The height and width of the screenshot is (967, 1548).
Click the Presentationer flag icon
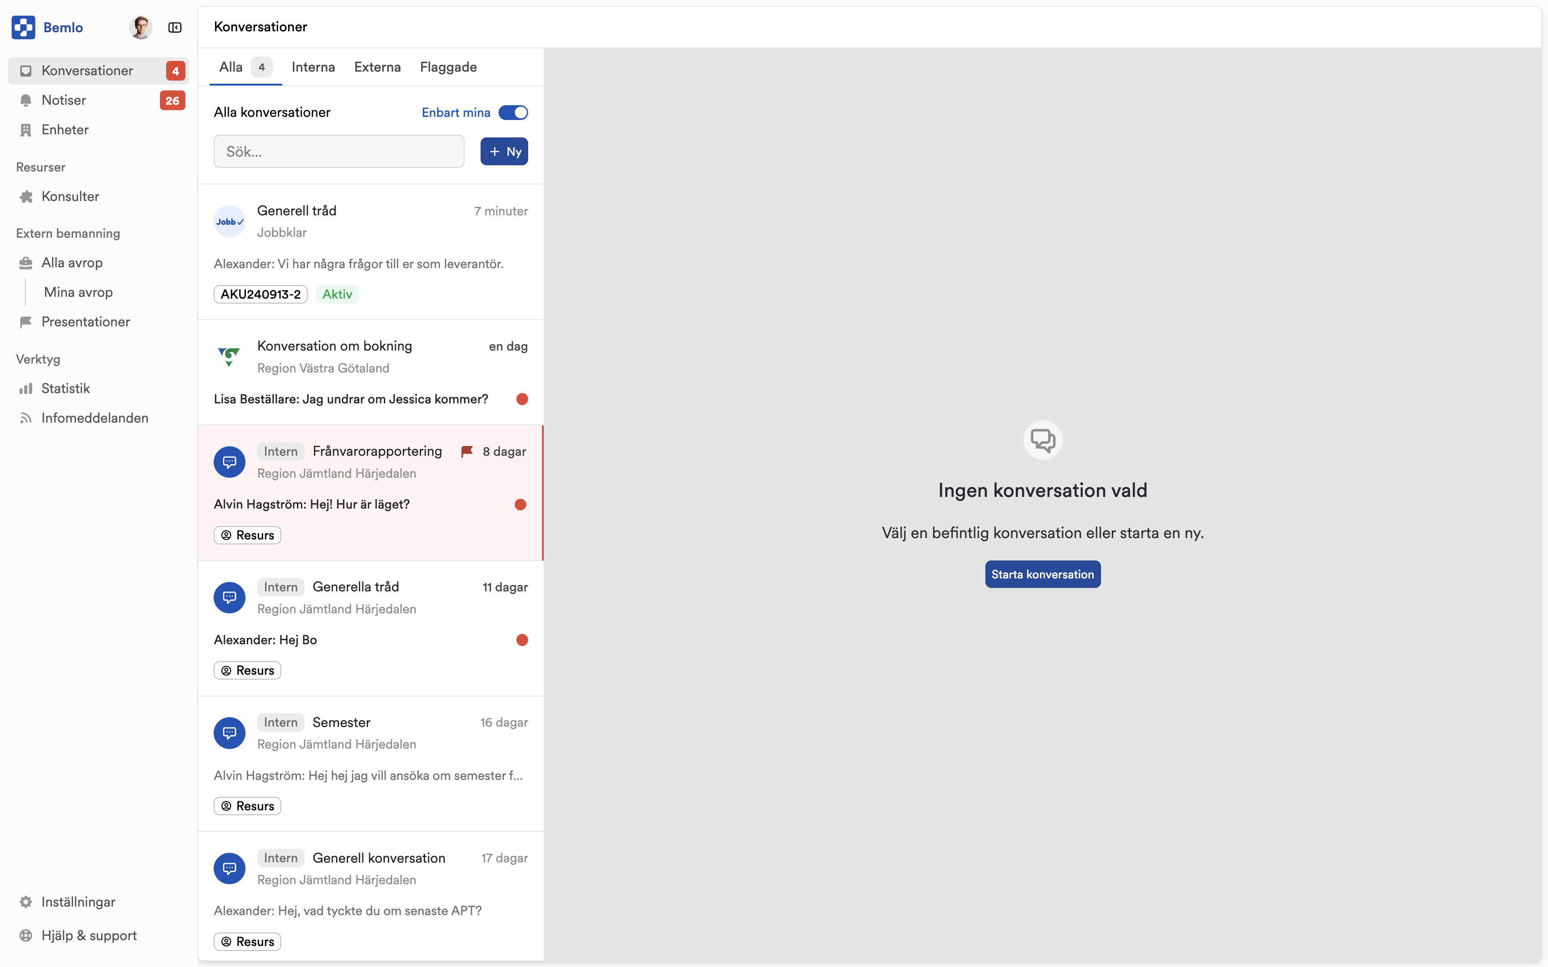click(x=26, y=322)
